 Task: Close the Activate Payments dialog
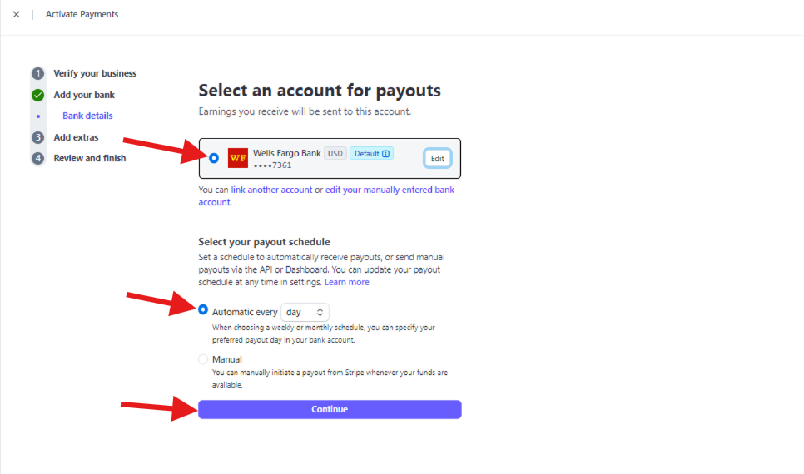click(x=17, y=14)
